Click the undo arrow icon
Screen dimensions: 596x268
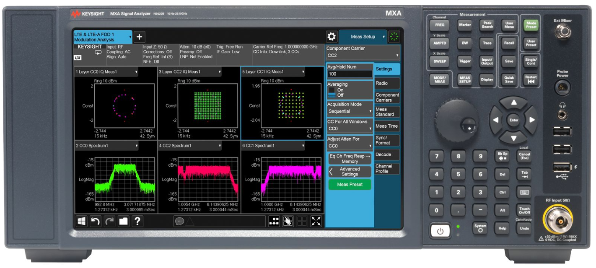pyautogui.click(x=95, y=221)
